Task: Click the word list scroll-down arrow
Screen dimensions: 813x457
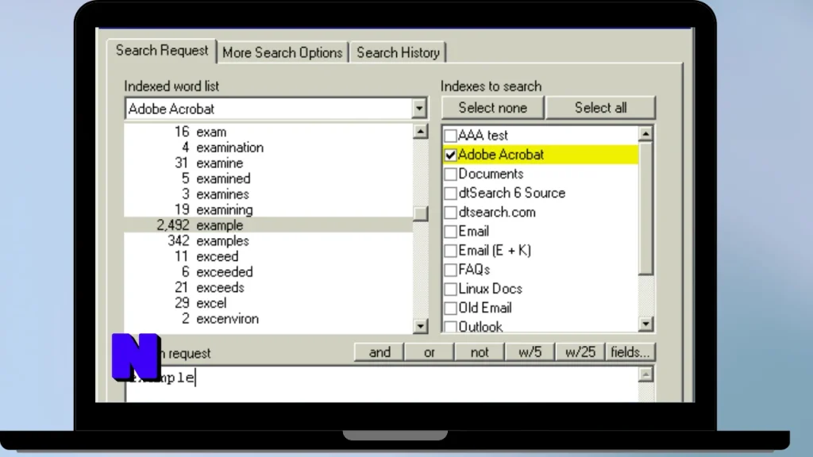Action: [421, 325]
